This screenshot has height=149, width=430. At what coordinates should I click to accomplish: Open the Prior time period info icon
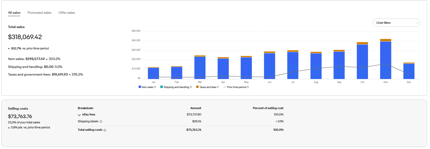pyautogui.click(x=248, y=87)
